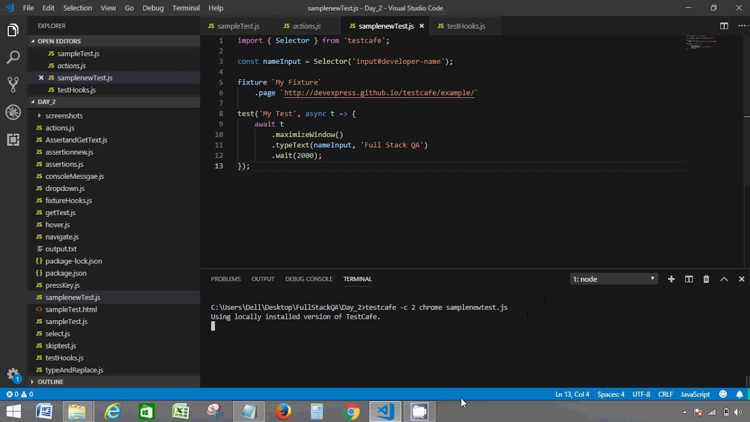Click the editor minimap code preview
750x422 pixels.
click(x=702, y=42)
